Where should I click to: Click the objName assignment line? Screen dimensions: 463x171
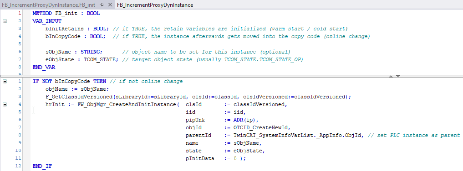[x=77, y=89]
